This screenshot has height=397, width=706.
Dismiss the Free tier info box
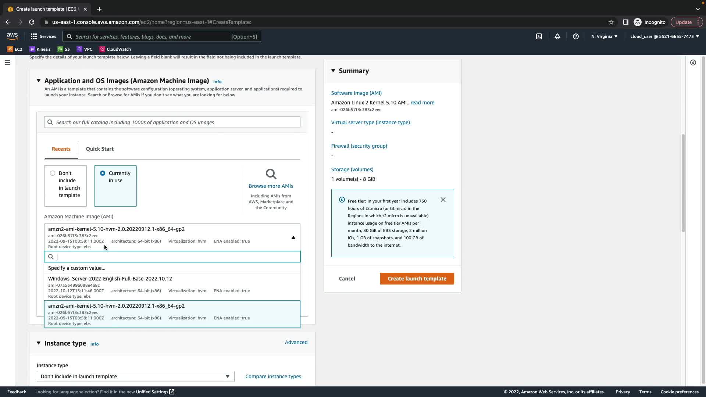(443, 200)
